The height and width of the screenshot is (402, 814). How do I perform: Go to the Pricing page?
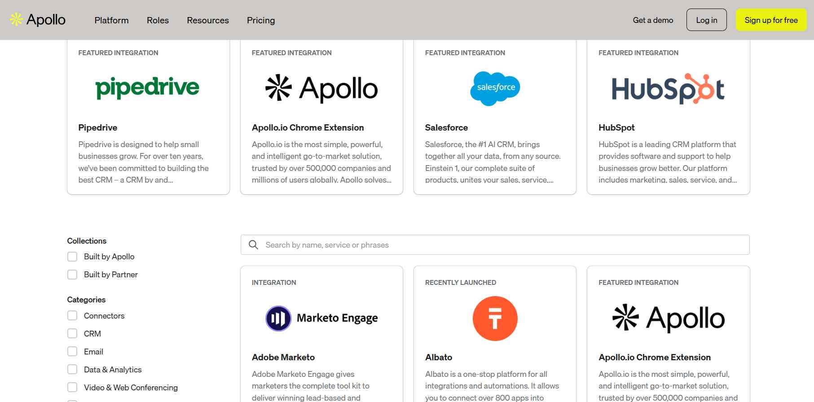(261, 20)
